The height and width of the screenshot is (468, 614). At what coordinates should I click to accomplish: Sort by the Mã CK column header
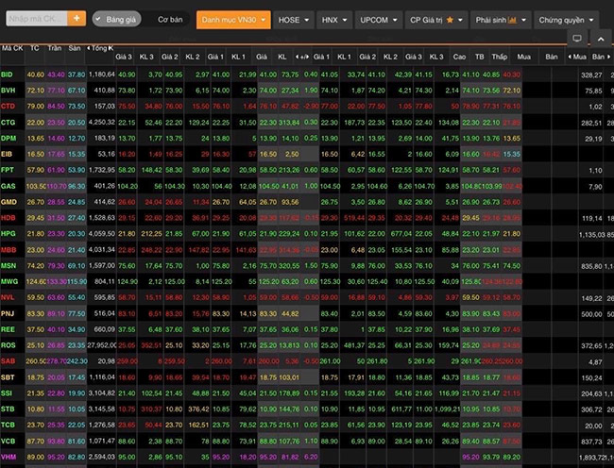pos(12,48)
